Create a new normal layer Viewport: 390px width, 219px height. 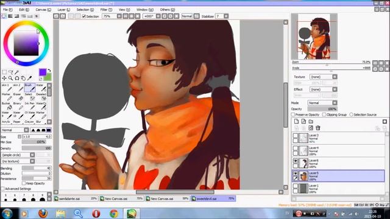(296, 121)
